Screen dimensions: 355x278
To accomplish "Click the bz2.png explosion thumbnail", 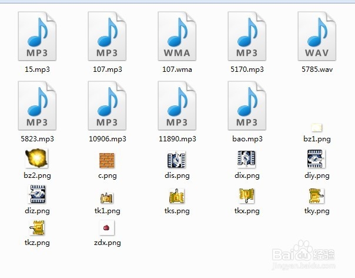I will coord(36,158).
